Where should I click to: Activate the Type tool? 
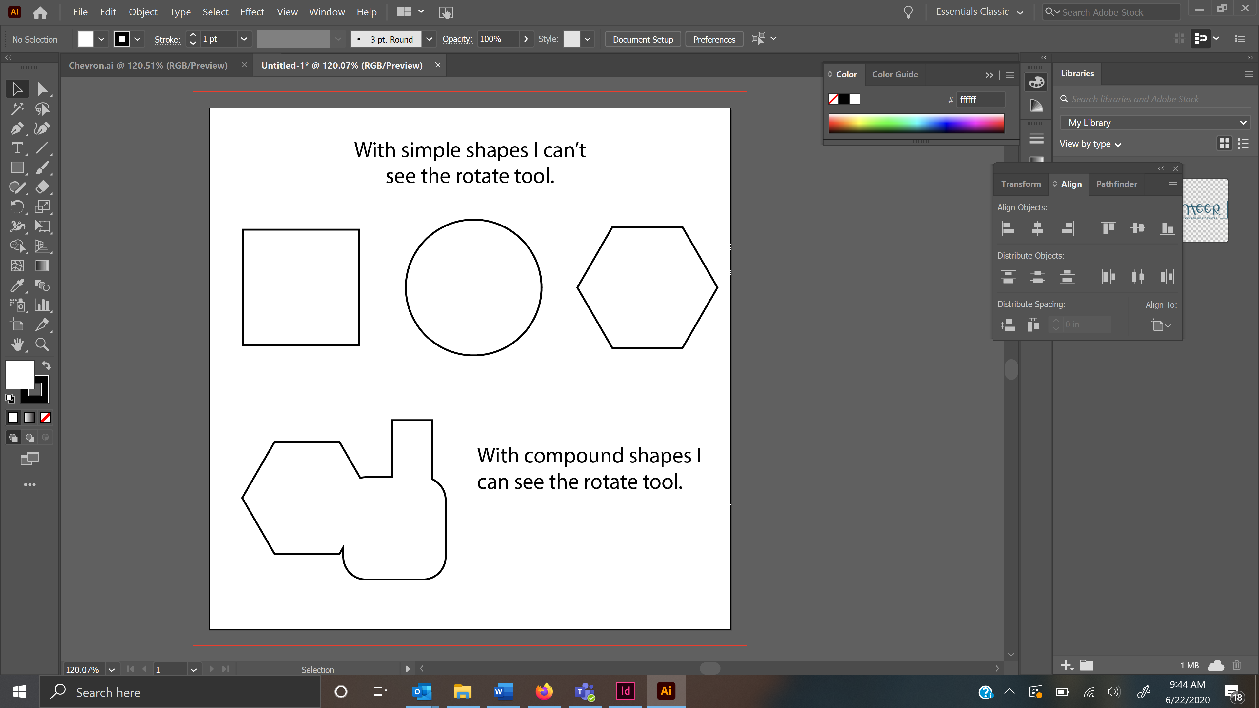[x=17, y=147]
